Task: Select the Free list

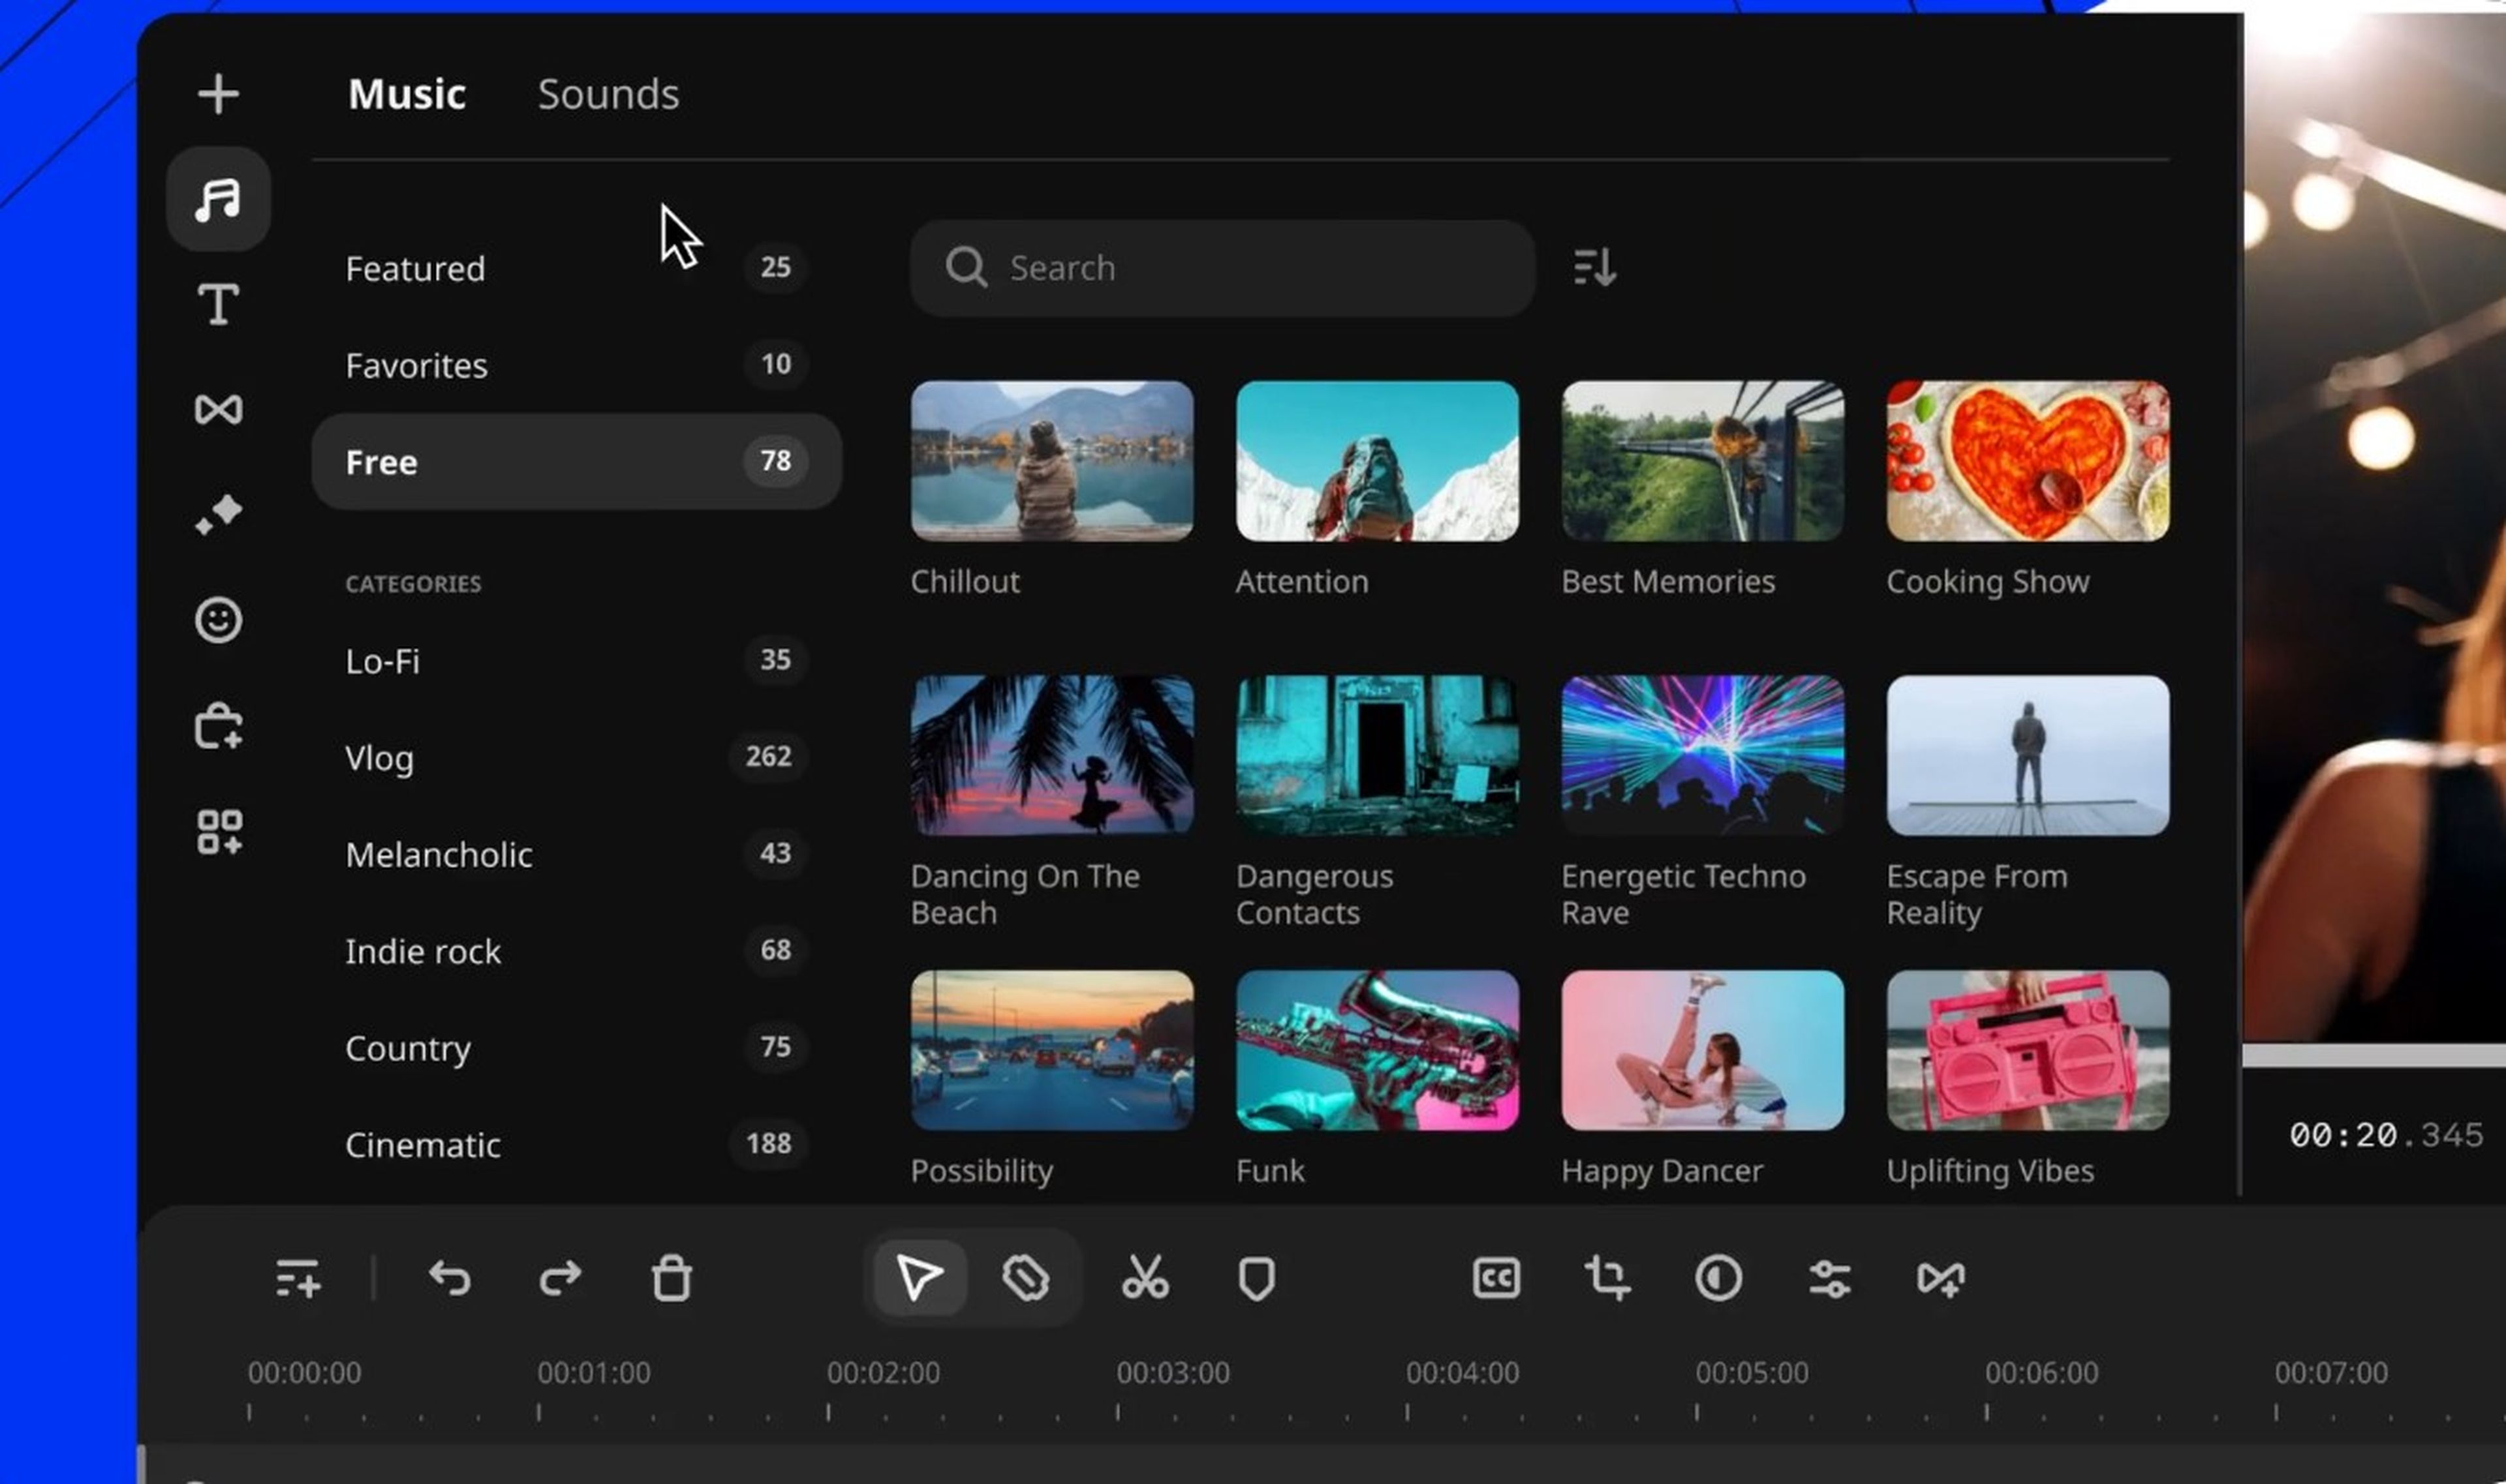Action: (576, 462)
